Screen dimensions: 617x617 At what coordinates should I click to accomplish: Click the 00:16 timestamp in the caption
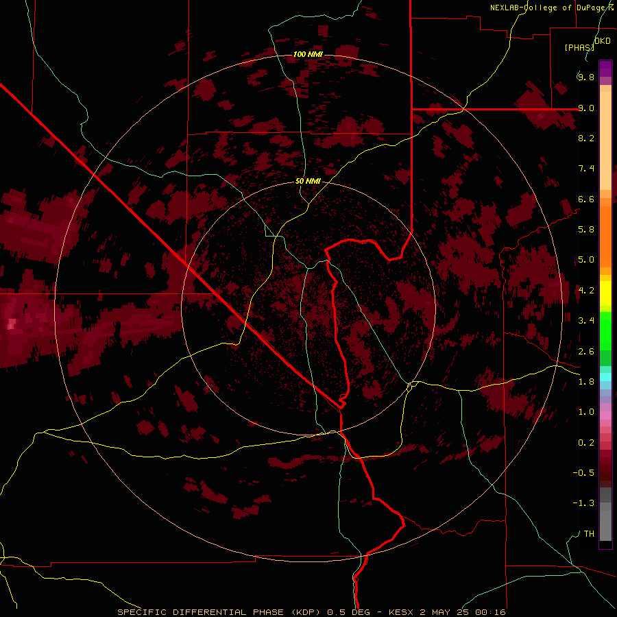(x=489, y=612)
